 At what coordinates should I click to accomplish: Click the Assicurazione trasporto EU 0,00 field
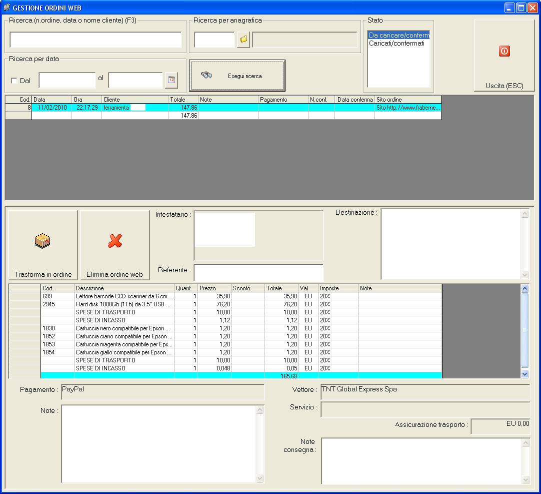[x=500, y=426]
